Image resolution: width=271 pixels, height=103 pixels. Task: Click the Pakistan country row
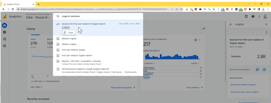173,77
